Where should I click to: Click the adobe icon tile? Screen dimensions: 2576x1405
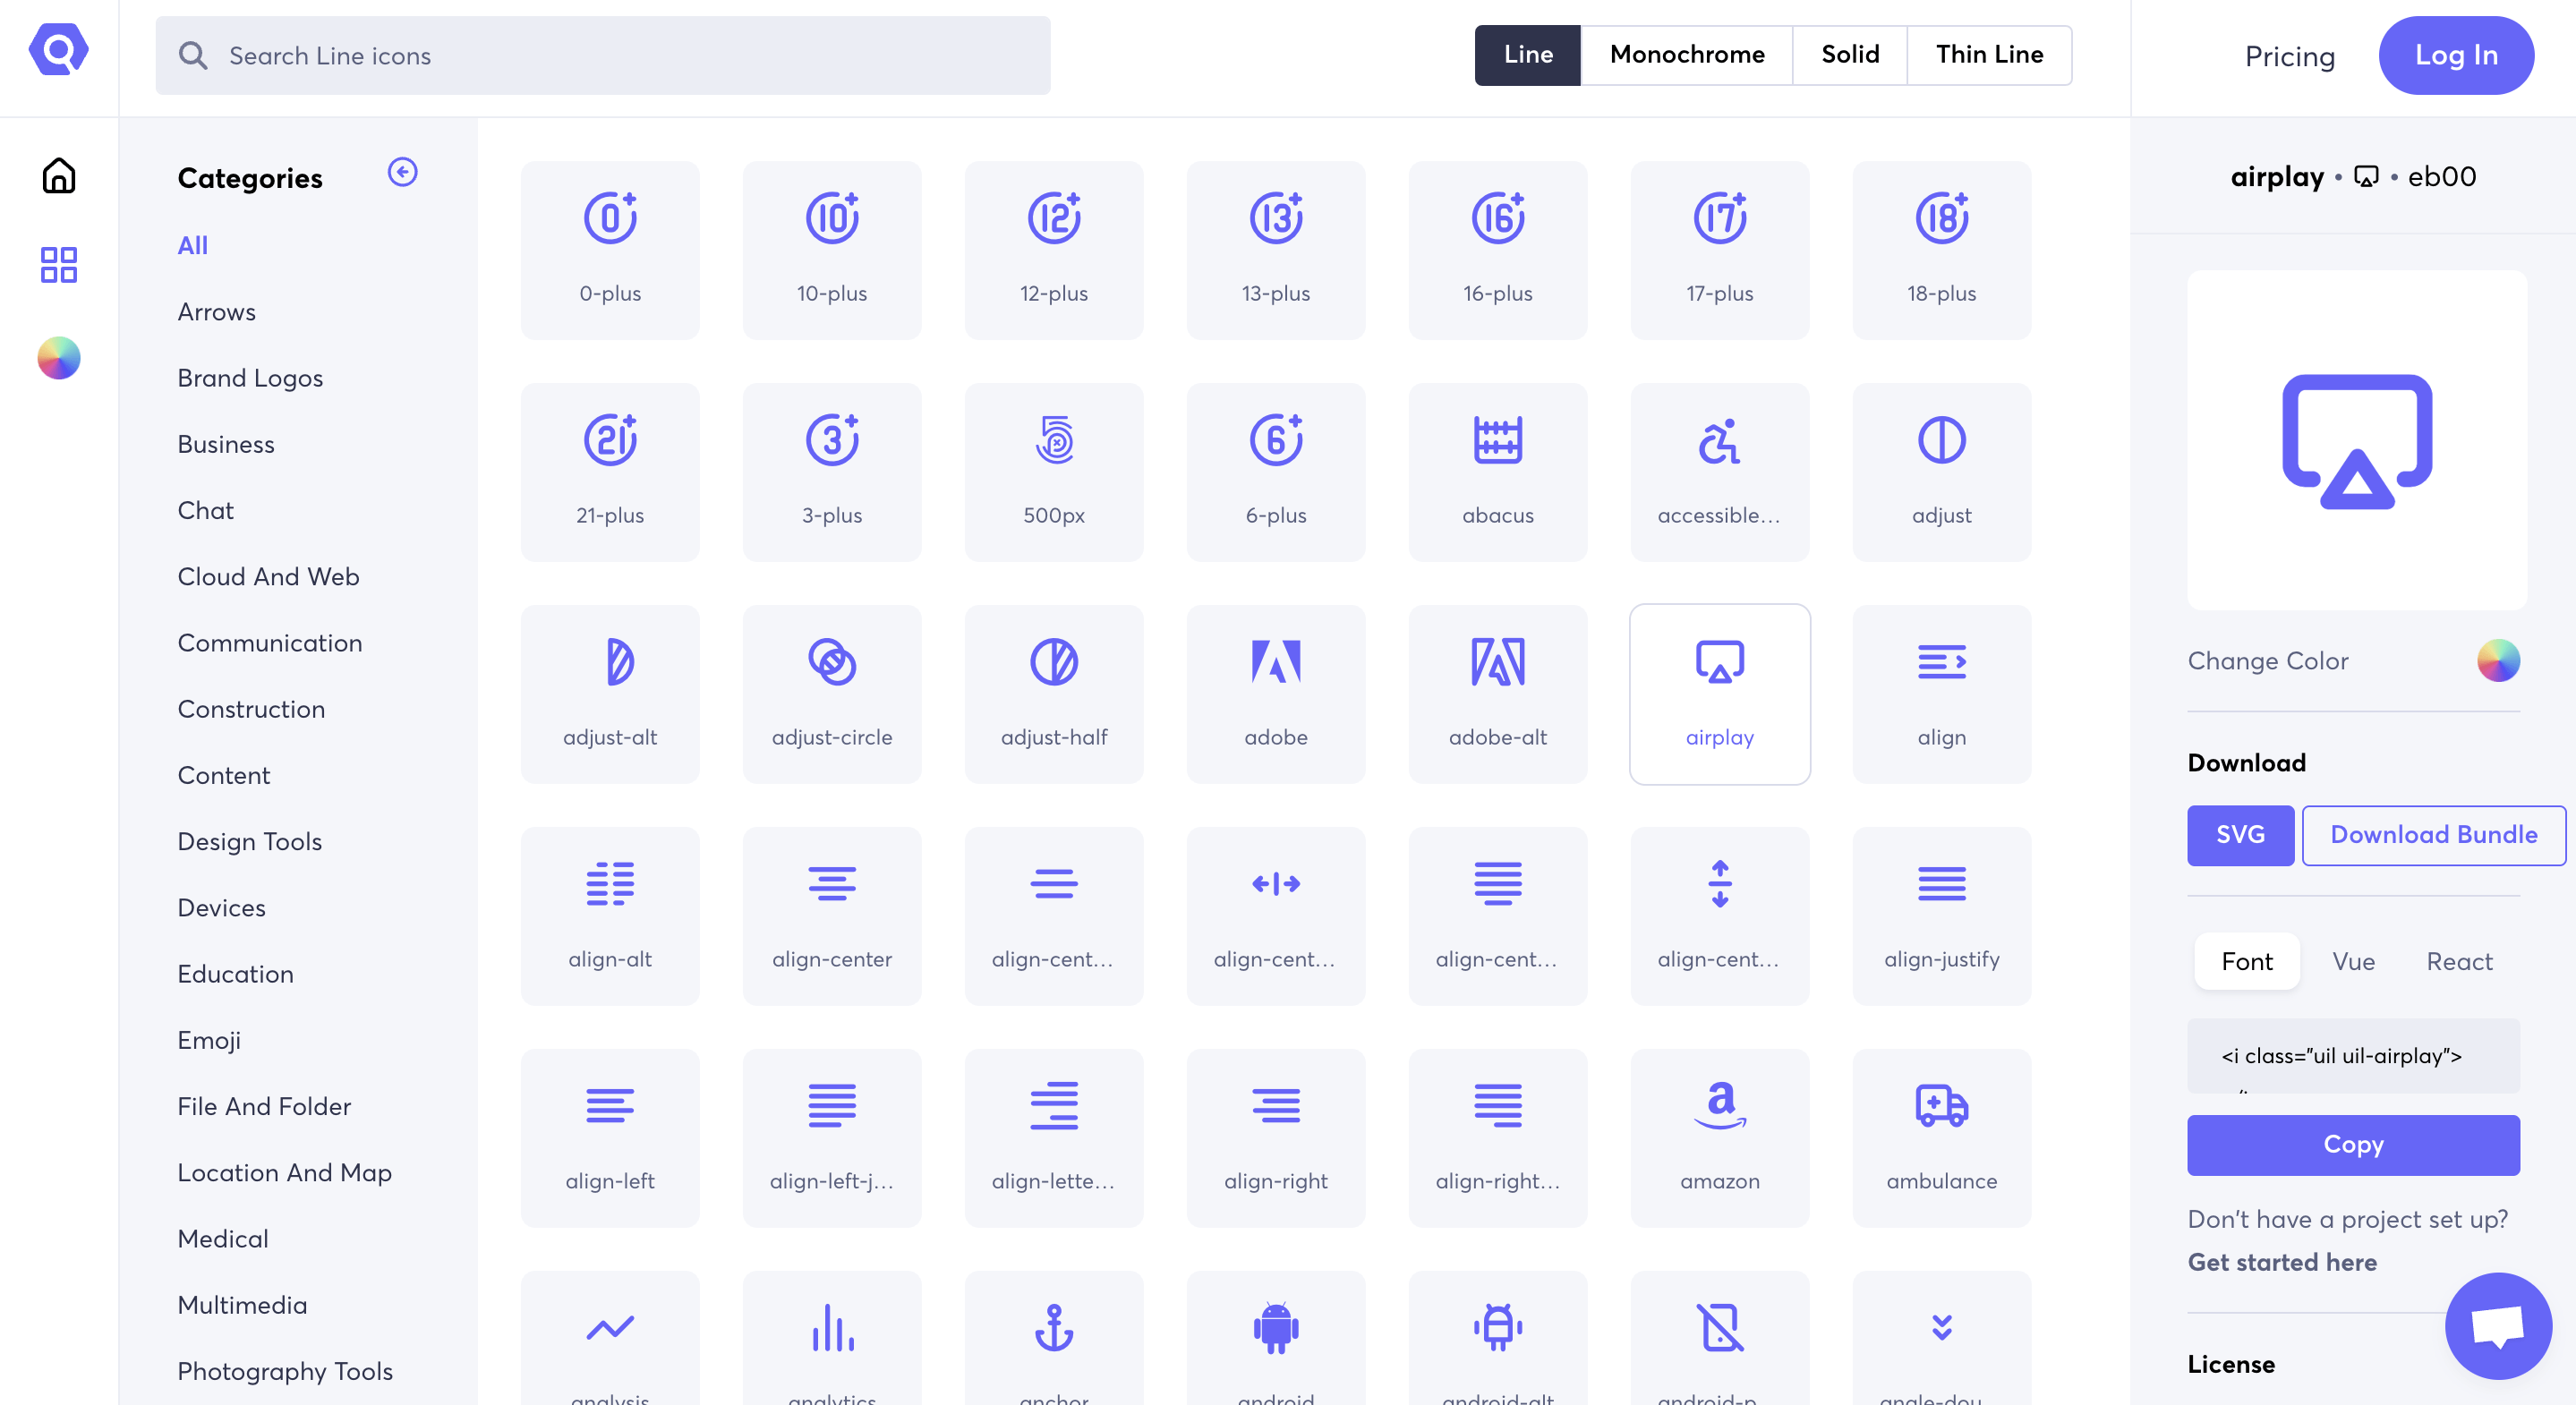pos(1275,693)
